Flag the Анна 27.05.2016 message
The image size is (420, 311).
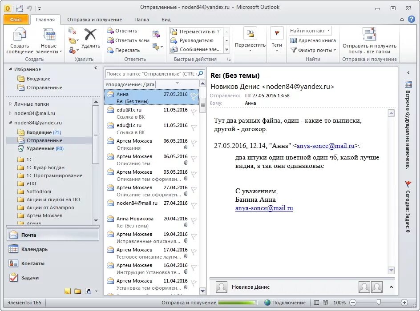click(x=194, y=96)
